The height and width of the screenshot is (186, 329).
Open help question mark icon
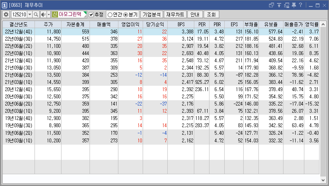301,5
